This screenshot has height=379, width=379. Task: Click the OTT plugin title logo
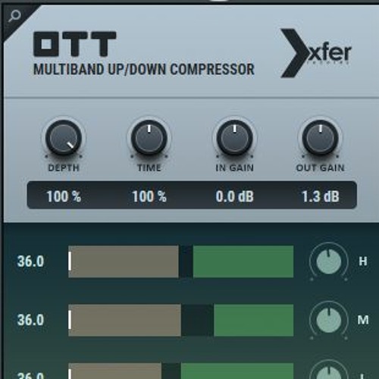click(75, 44)
